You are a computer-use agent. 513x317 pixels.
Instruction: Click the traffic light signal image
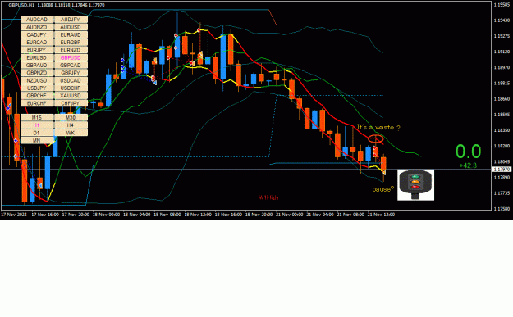click(x=416, y=185)
